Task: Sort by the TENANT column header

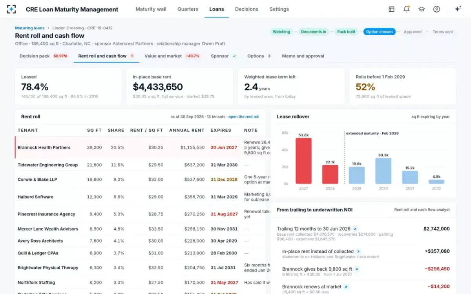Action: tap(28, 130)
